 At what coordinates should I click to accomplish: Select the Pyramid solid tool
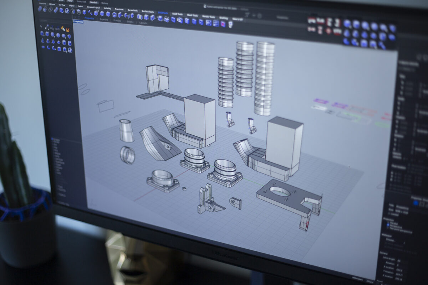pyautogui.click(x=53, y=41)
